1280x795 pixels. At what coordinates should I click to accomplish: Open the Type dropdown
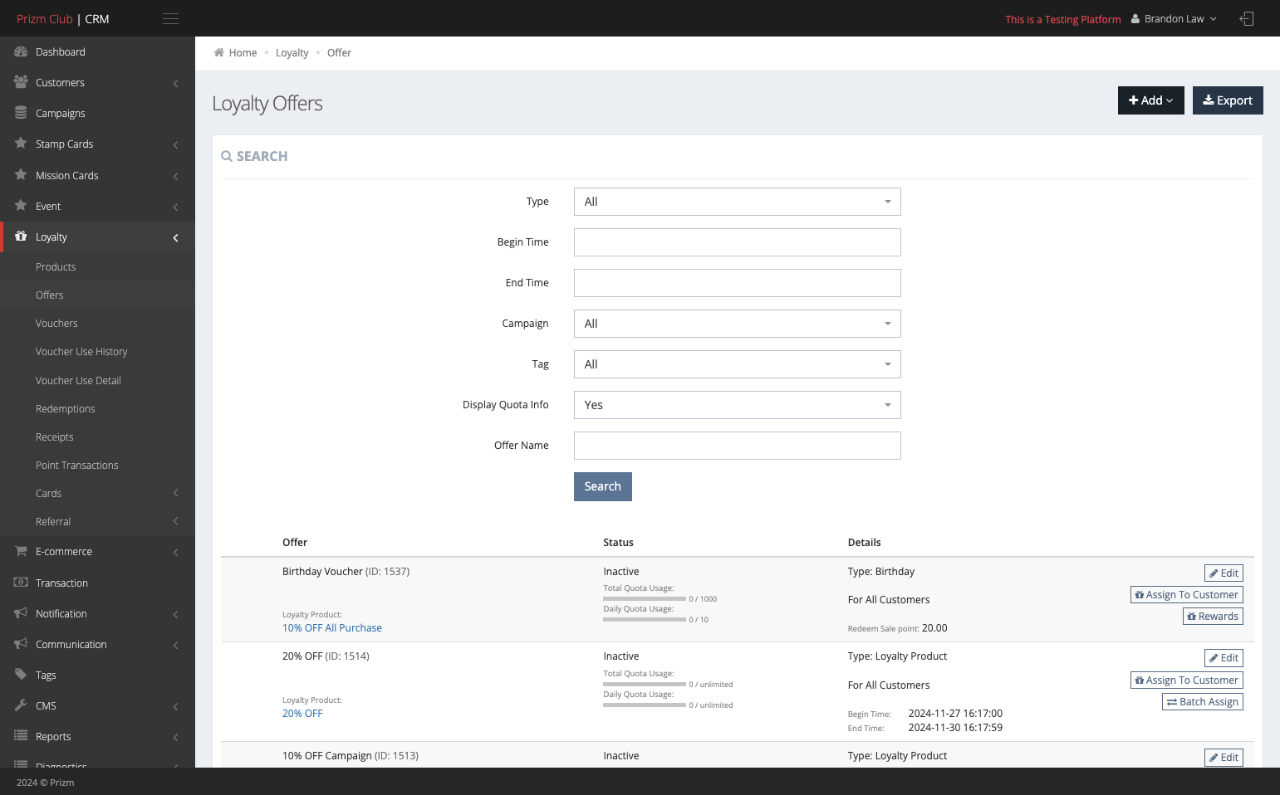coord(738,202)
